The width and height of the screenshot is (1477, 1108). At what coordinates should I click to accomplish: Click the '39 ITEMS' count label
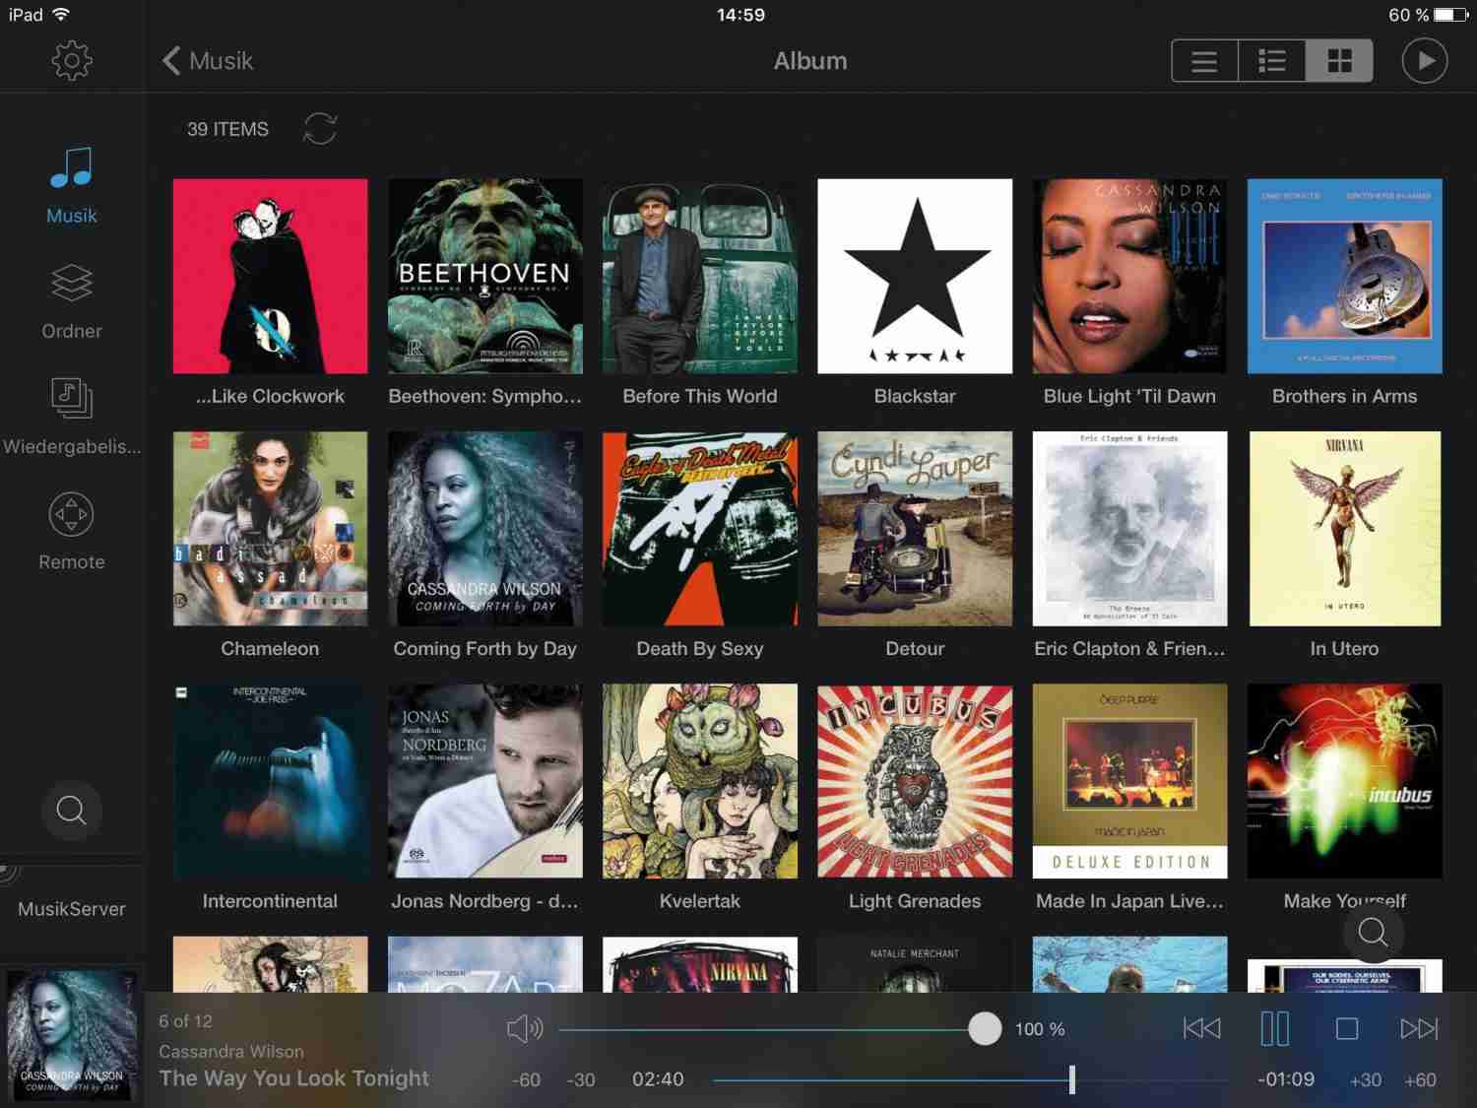coord(227,129)
